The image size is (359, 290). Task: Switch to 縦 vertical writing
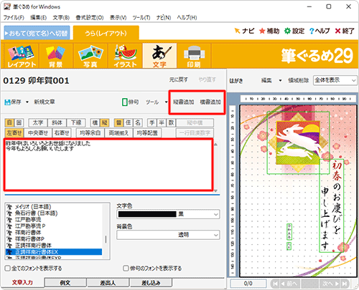tap(104, 122)
